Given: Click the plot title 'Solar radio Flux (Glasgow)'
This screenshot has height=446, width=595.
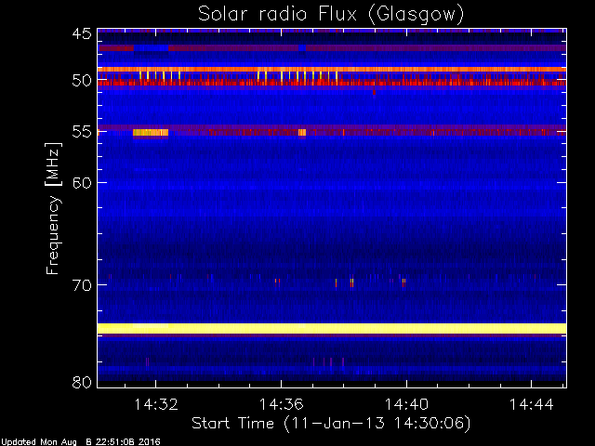Looking at the screenshot, I should pyautogui.click(x=331, y=15).
